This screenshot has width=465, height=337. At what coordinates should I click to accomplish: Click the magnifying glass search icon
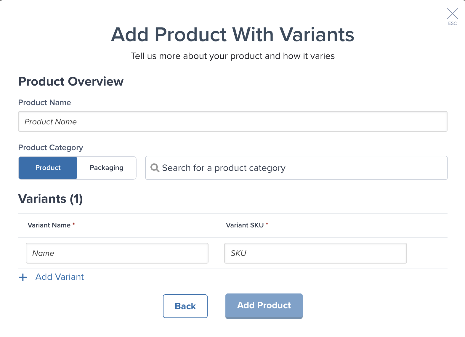tap(155, 168)
